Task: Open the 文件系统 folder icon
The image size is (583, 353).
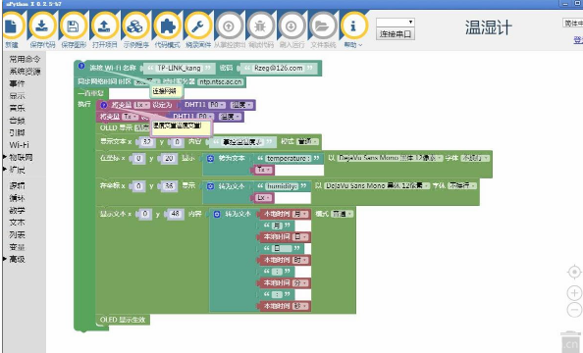Action: point(323,26)
